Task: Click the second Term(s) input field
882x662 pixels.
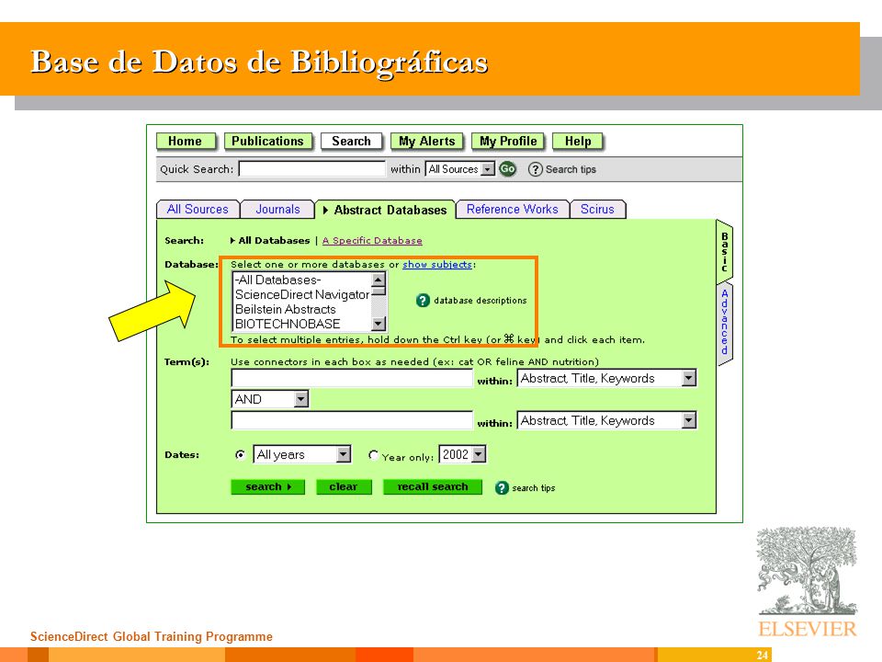Action: tap(352, 420)
